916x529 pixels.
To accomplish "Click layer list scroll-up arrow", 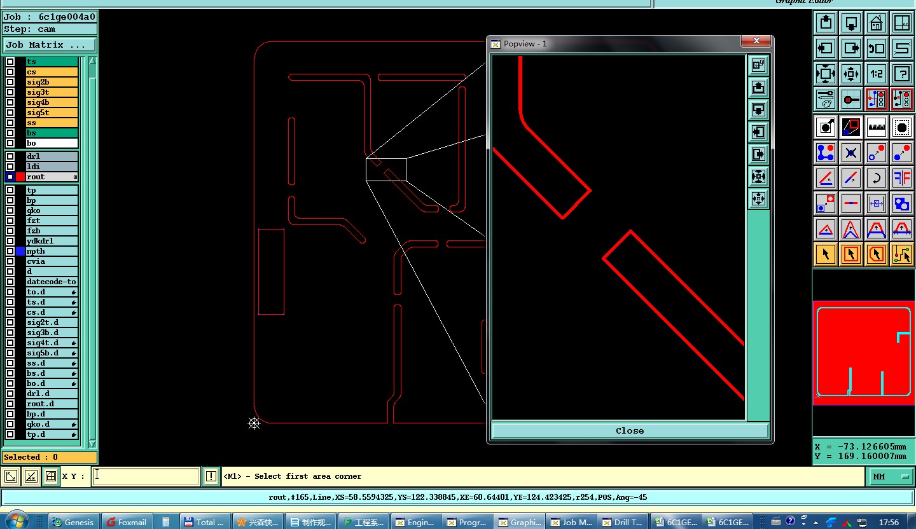I will click(92, 61).
